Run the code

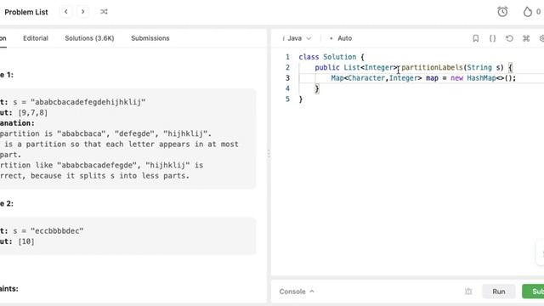(x=499, y=292)
